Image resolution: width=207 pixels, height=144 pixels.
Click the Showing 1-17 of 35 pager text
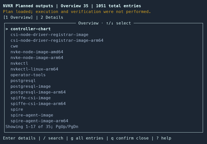coord(42,127)
